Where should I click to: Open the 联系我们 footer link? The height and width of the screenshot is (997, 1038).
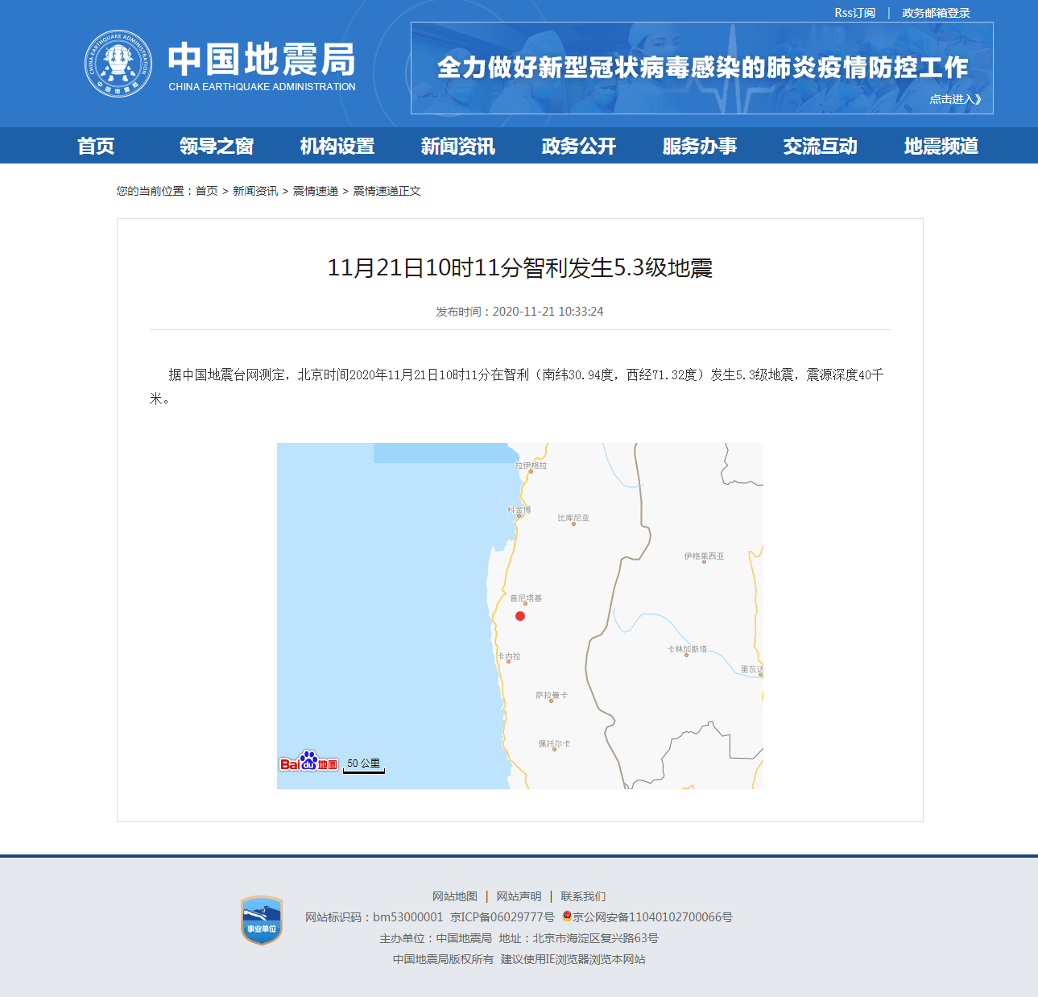(585, 896)
